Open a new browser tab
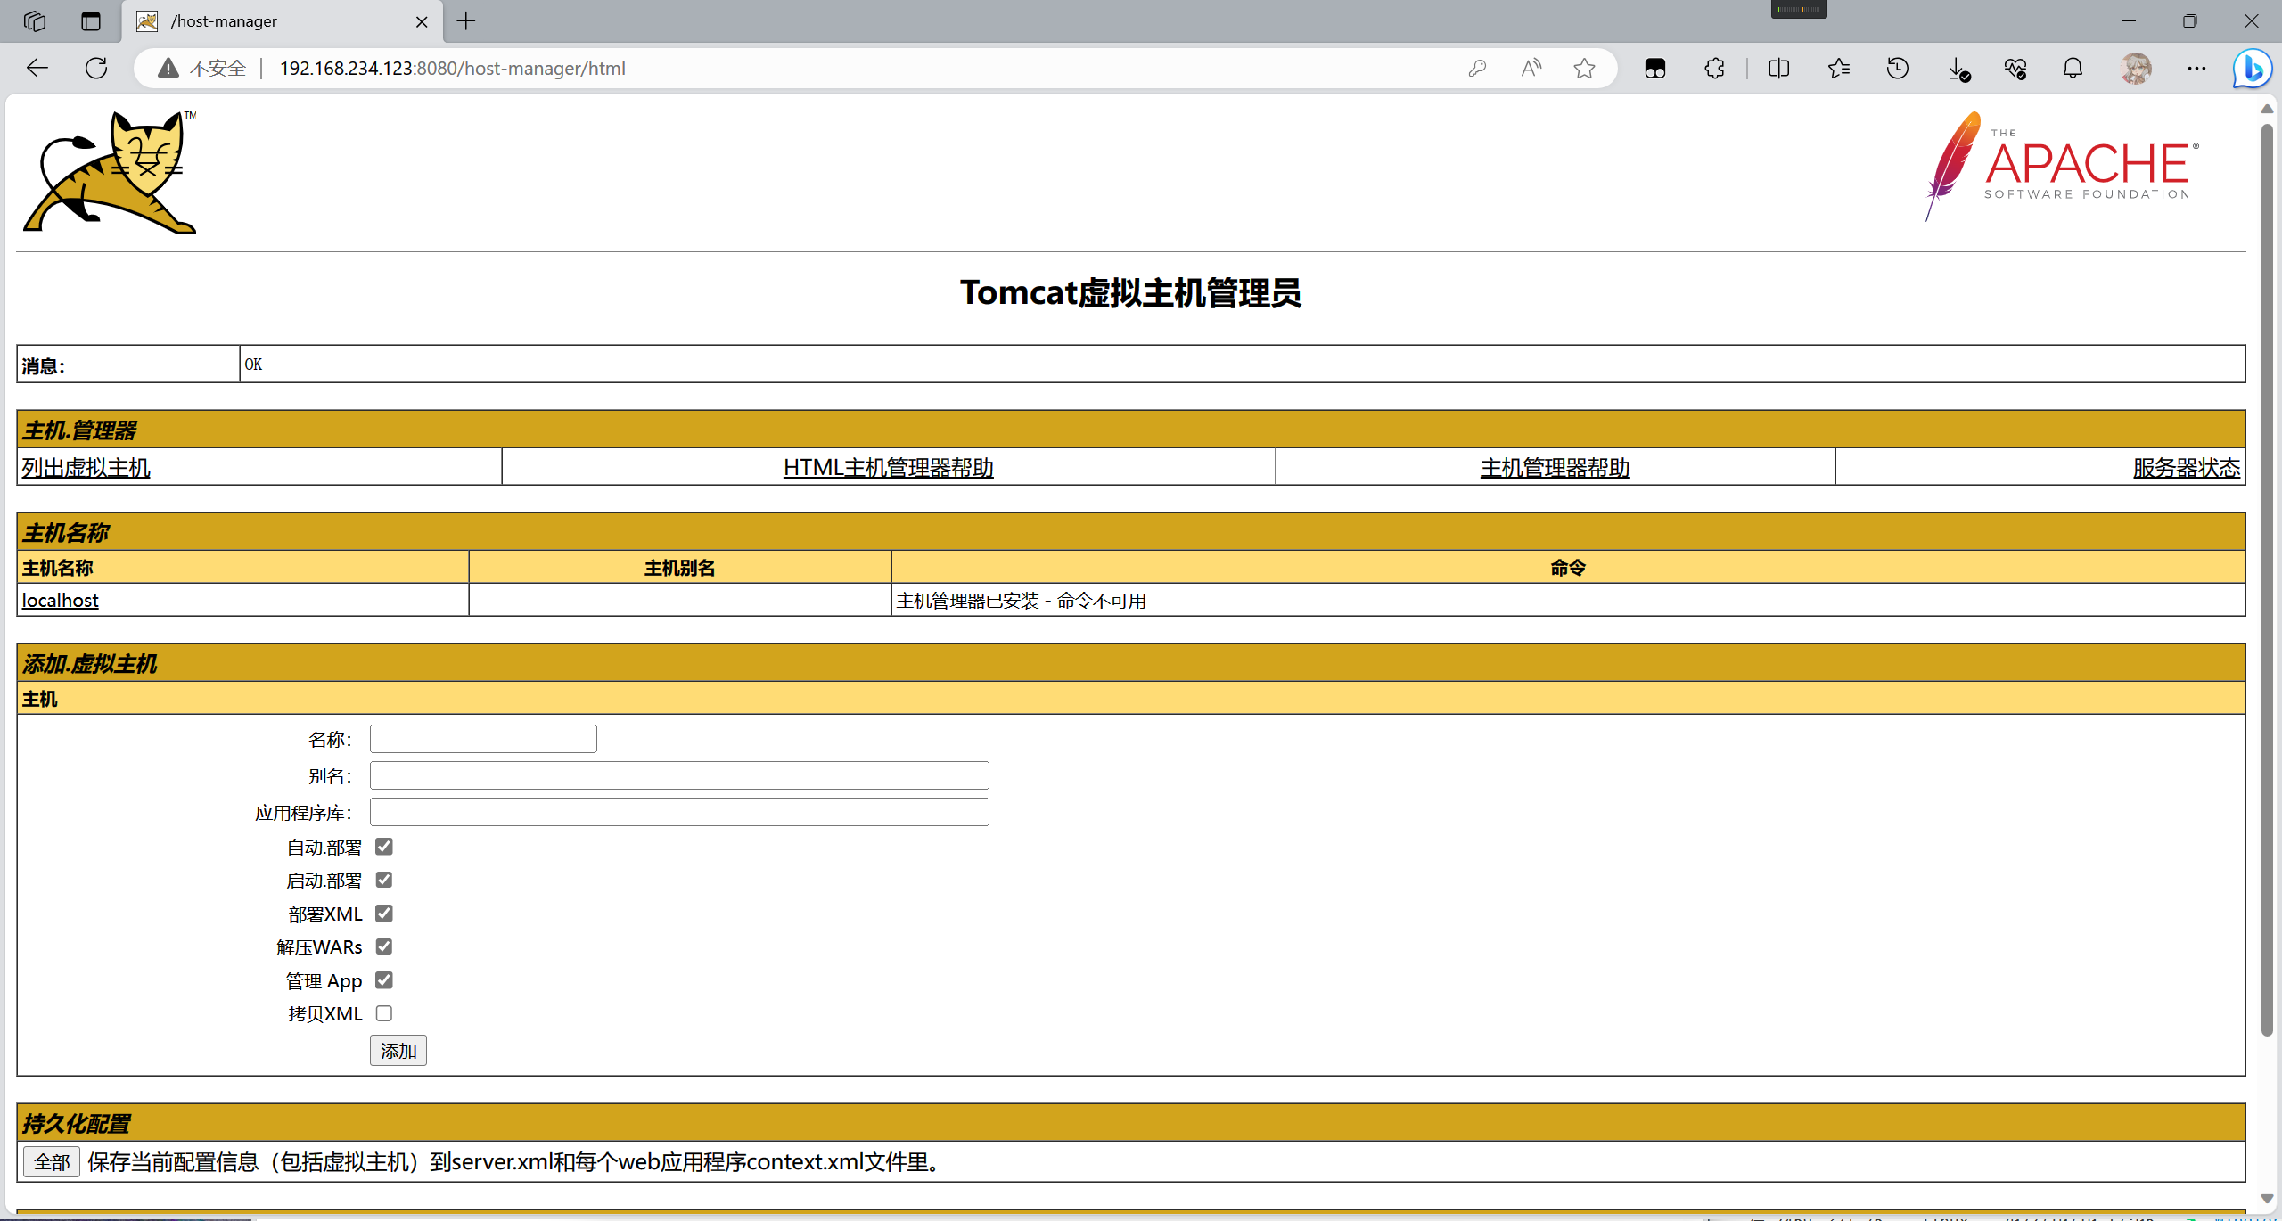The image size is (2282, 1221). tap(466, 20)
